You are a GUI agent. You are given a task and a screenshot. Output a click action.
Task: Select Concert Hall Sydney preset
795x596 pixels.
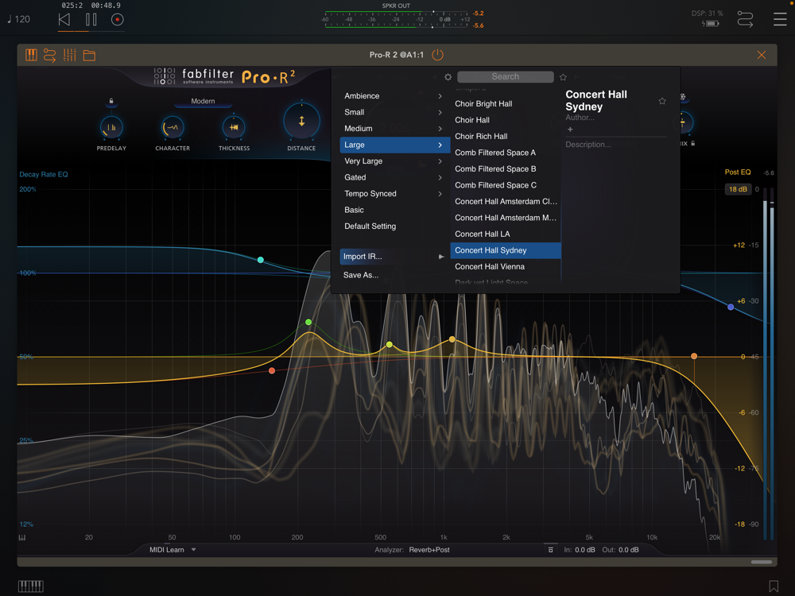[506, 250]
